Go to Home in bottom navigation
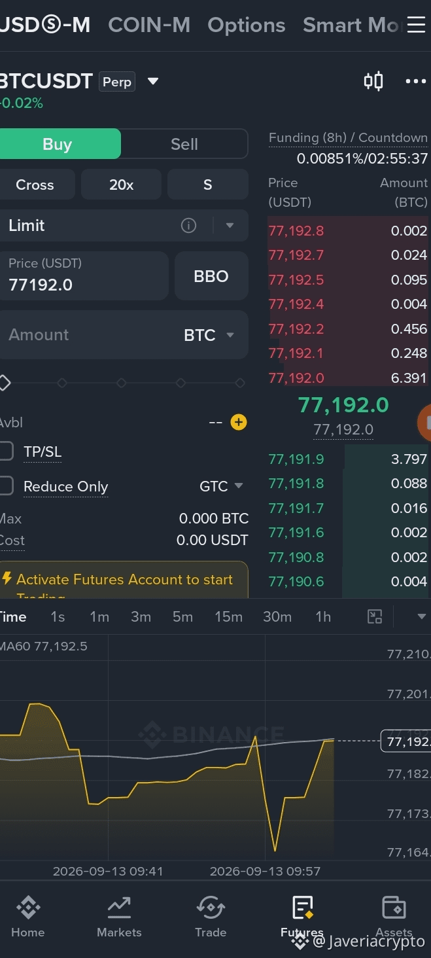The width and height of the screenshot is (431, 958). pyautogui.click(x=28, y=917)
